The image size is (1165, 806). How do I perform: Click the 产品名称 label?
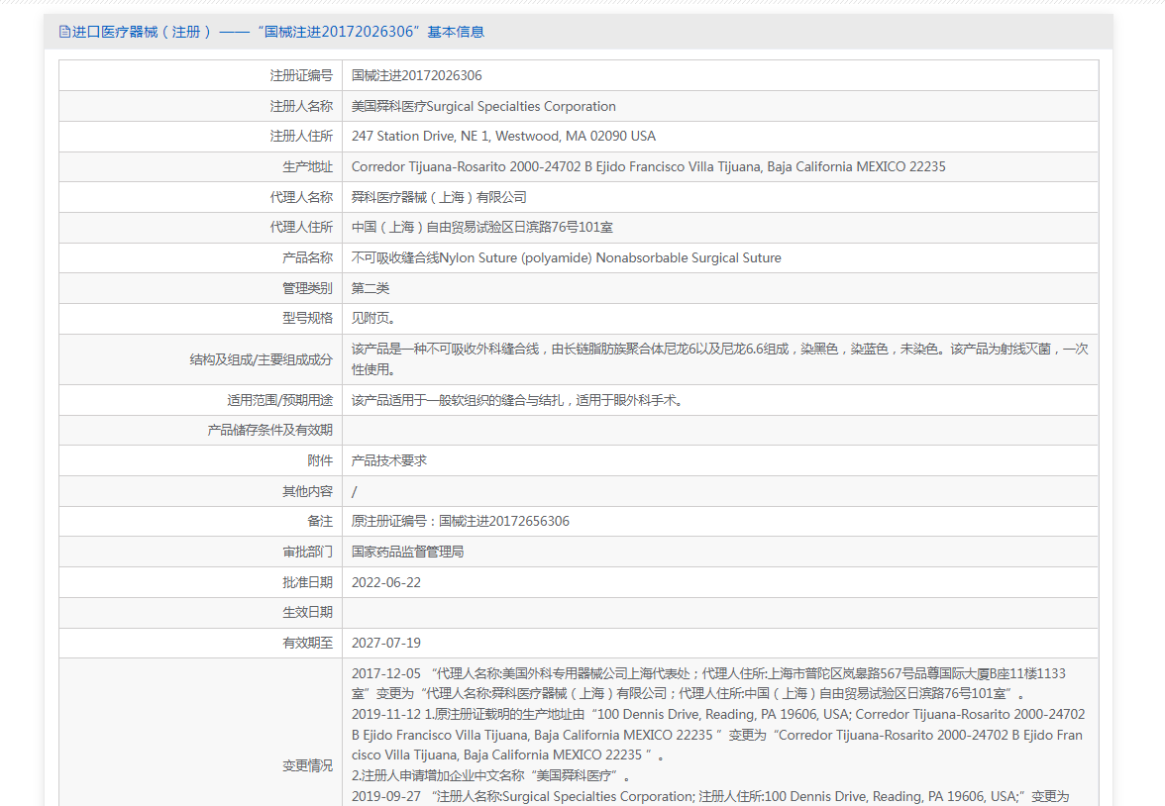[x=307, y=257]
